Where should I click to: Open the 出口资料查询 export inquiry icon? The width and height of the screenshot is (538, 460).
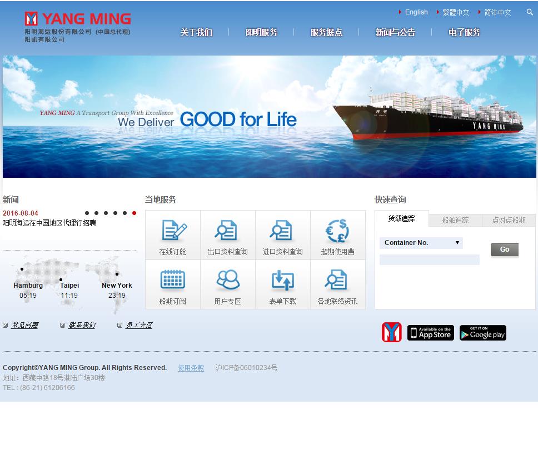[x=226, y=230]
